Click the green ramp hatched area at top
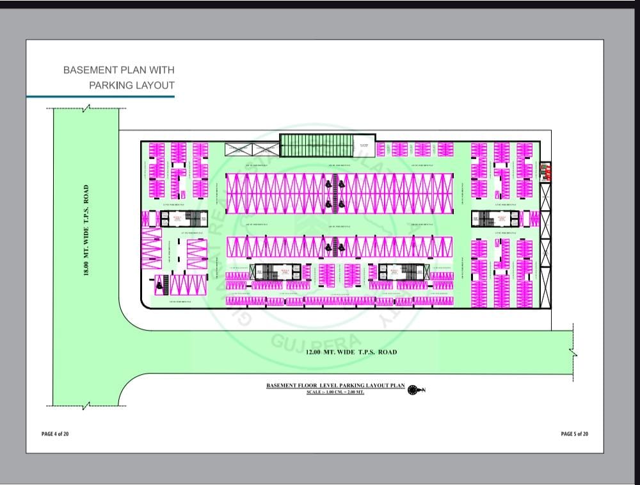 [x=317, y=145]
